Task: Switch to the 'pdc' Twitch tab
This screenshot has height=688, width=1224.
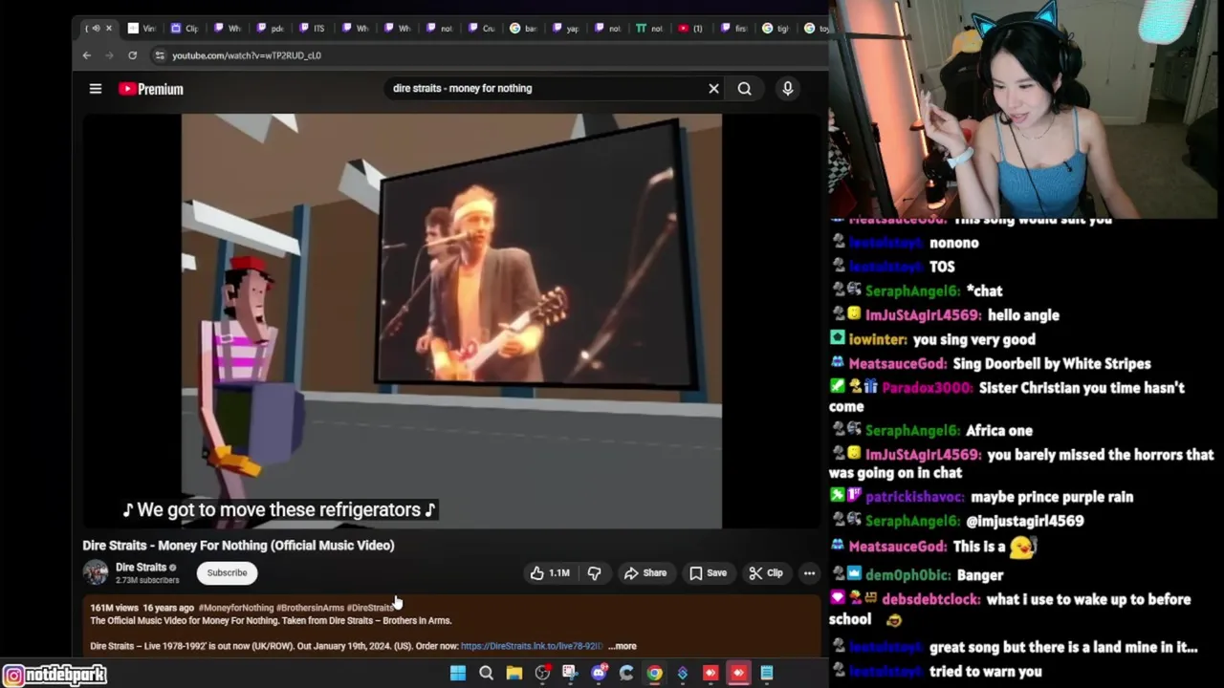Action: (270, 28)
